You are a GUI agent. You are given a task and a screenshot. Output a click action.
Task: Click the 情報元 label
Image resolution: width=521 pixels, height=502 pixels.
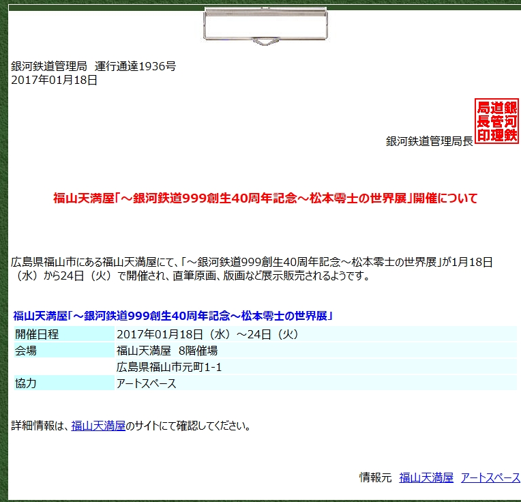point(376,477)
